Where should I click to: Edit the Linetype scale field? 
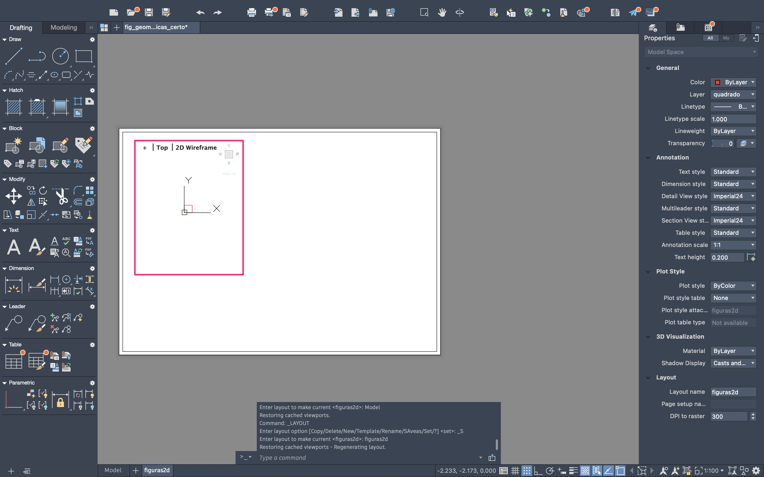click(733, 119)
